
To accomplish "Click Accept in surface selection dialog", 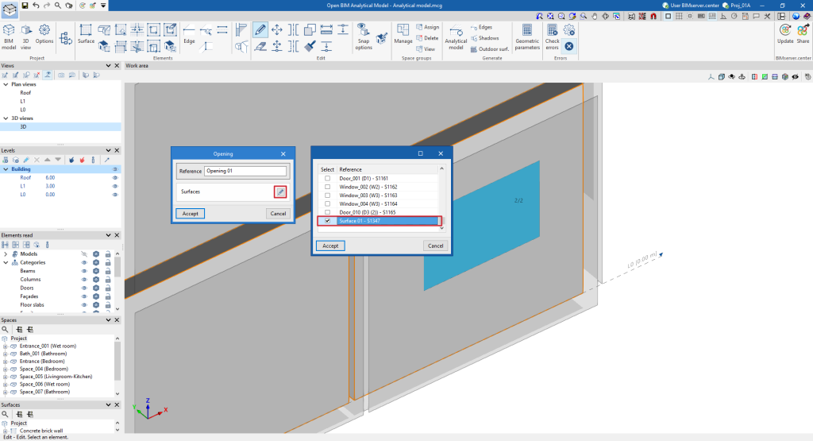I will tap(330, 246).
